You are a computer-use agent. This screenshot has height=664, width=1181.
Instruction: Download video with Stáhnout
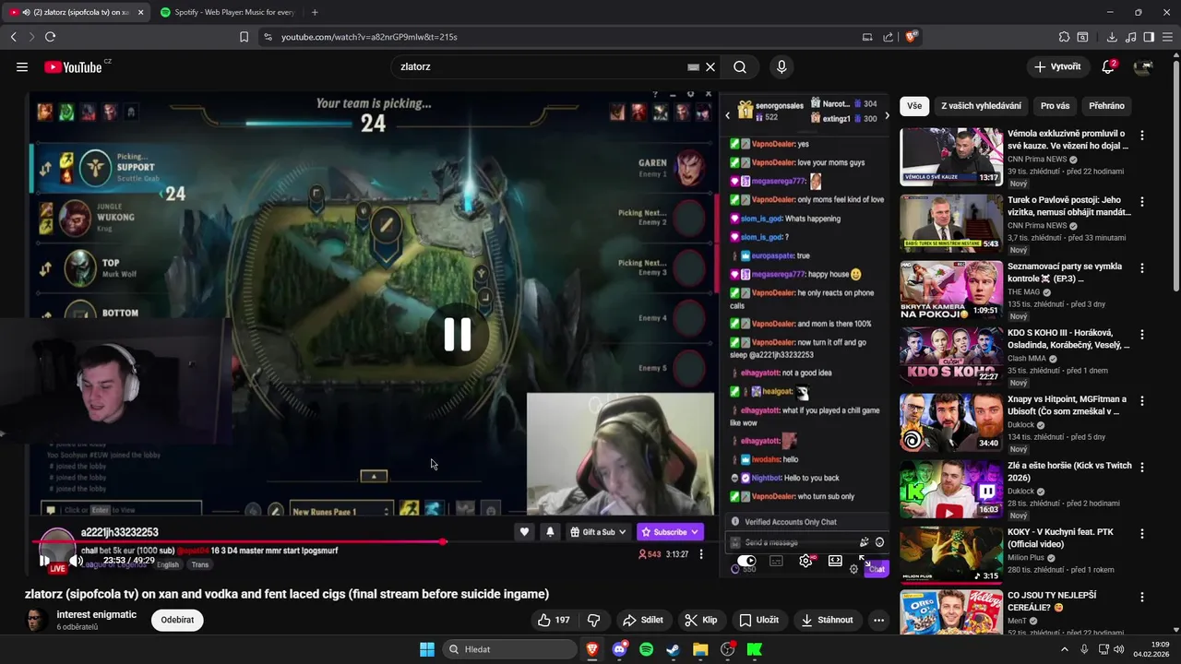pos(827,620)
